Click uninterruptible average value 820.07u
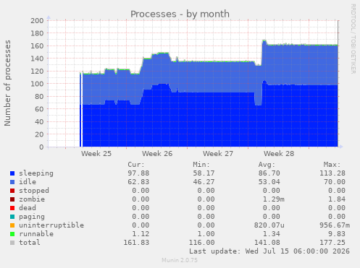Screen dimensions: 360x268 click(x=269, y=225)
